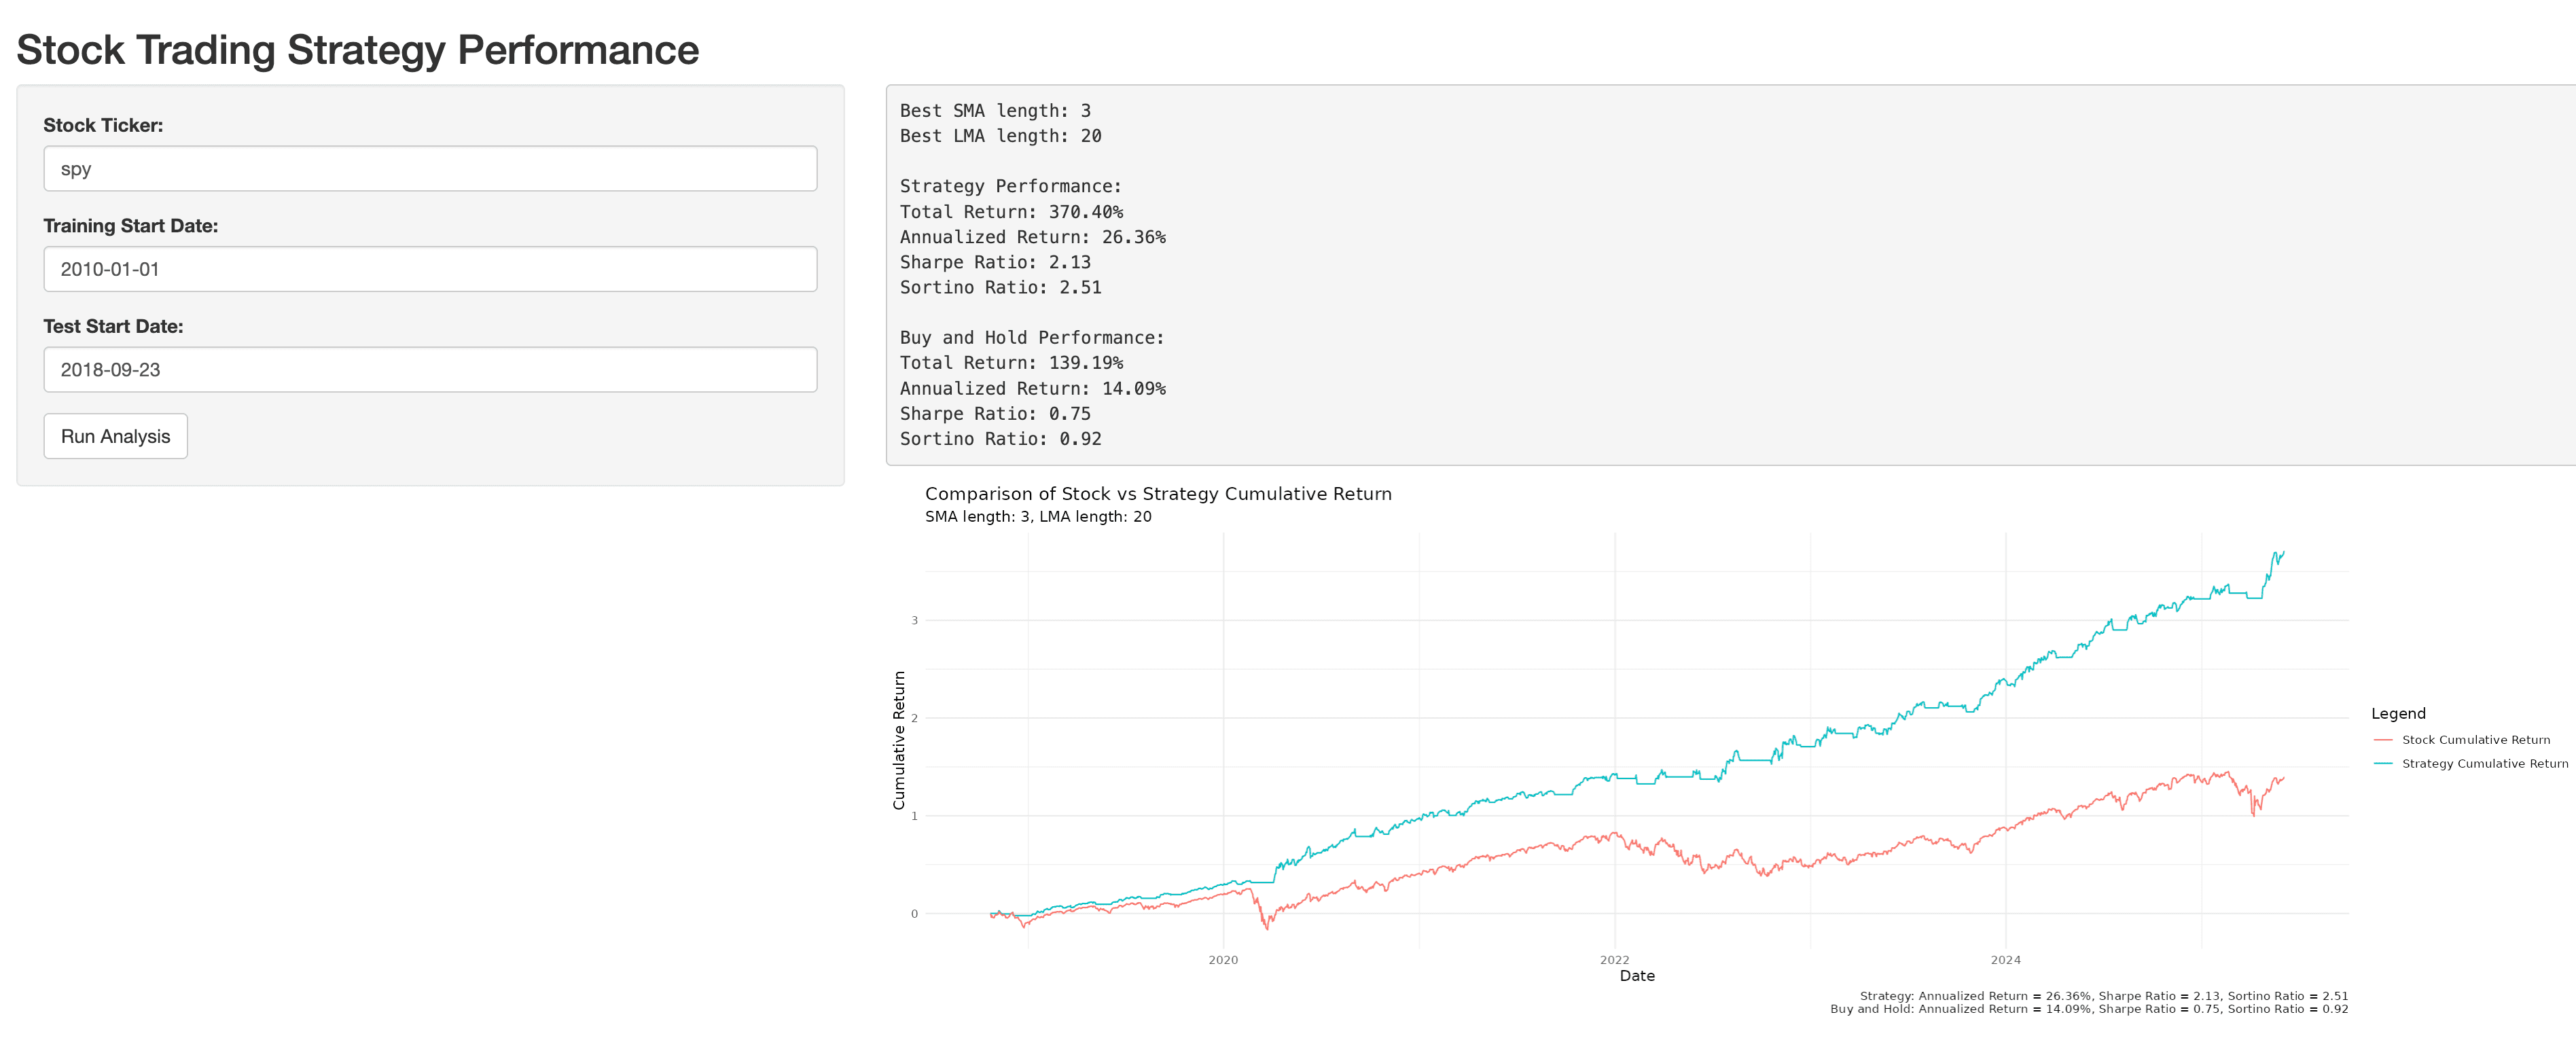Click the 'Date' x-axis label

[x=1637, y=976]
